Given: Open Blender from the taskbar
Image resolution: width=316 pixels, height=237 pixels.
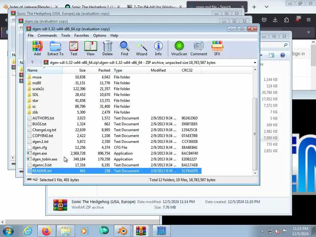Looking at the screenshot, I should click(122, 231).
